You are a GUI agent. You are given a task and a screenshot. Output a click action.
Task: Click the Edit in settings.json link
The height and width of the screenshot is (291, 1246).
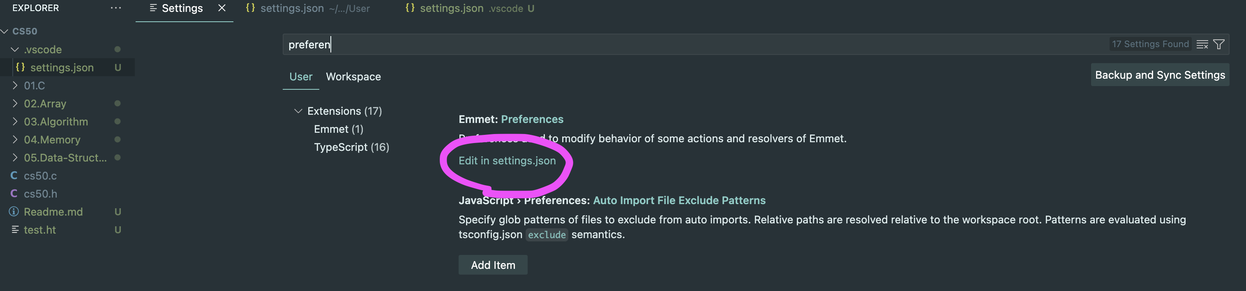coord(507,161)
